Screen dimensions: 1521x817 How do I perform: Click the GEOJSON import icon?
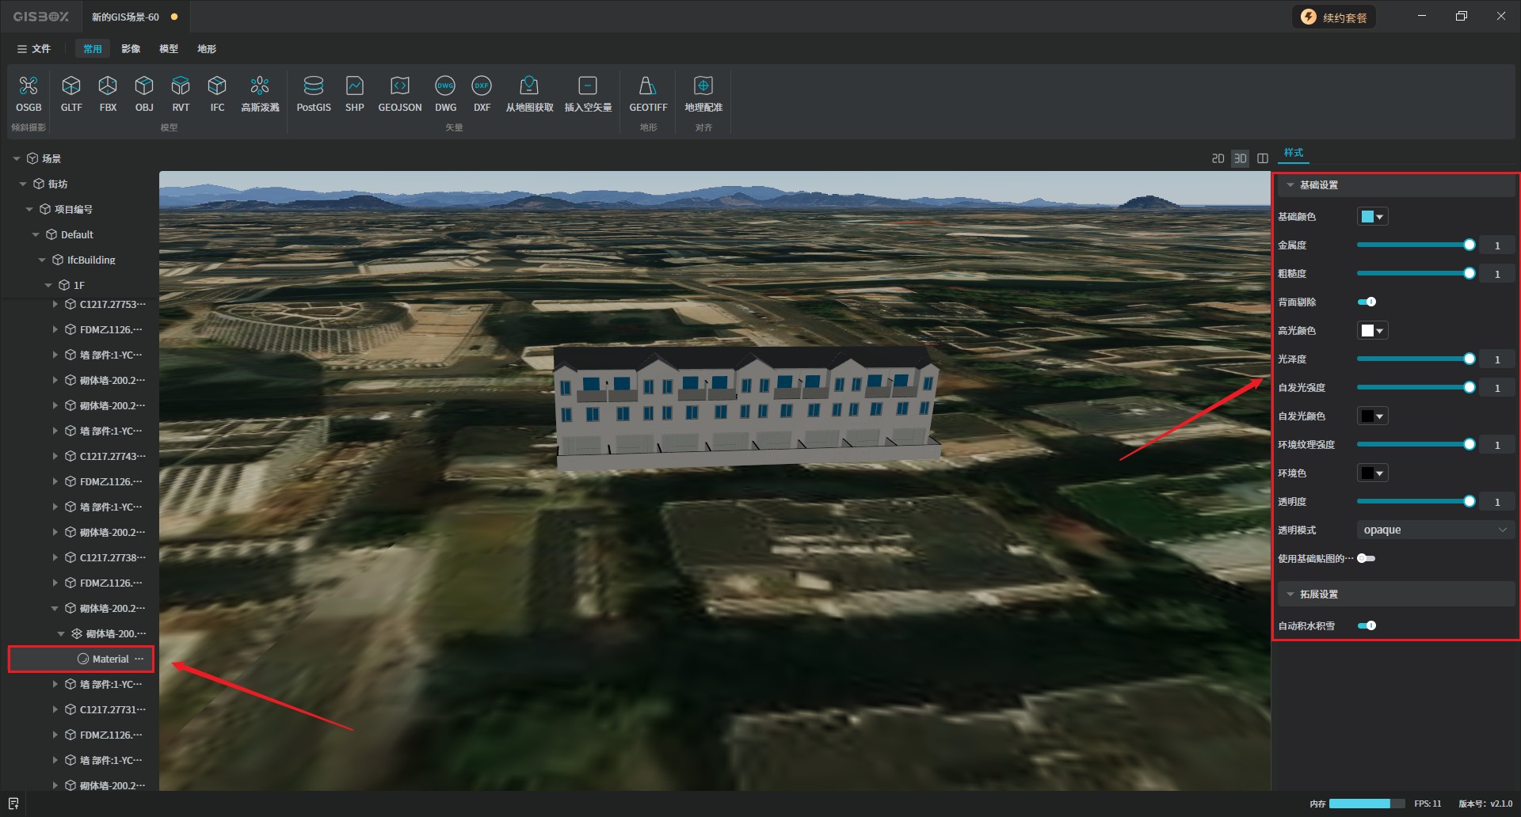[x=399, y=85]
